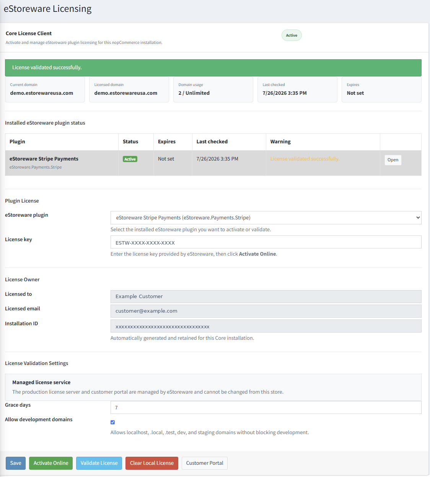Click the Grace days input field

pos(266,407)
